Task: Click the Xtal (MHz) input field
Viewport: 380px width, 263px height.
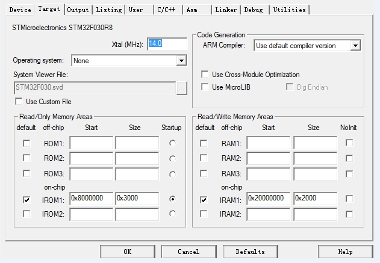Action: 167,44
